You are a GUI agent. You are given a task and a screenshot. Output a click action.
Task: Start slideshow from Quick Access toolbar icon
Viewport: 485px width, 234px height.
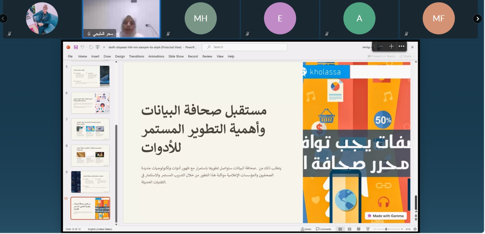[x=98, y=47]
